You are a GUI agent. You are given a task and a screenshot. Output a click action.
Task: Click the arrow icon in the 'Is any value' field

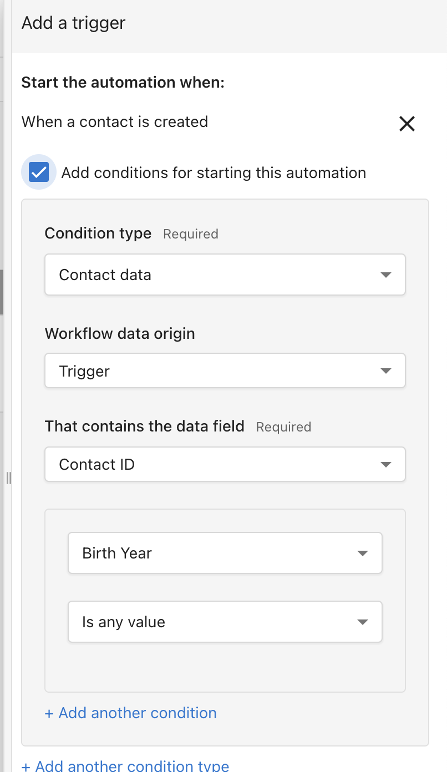(363, 622)
